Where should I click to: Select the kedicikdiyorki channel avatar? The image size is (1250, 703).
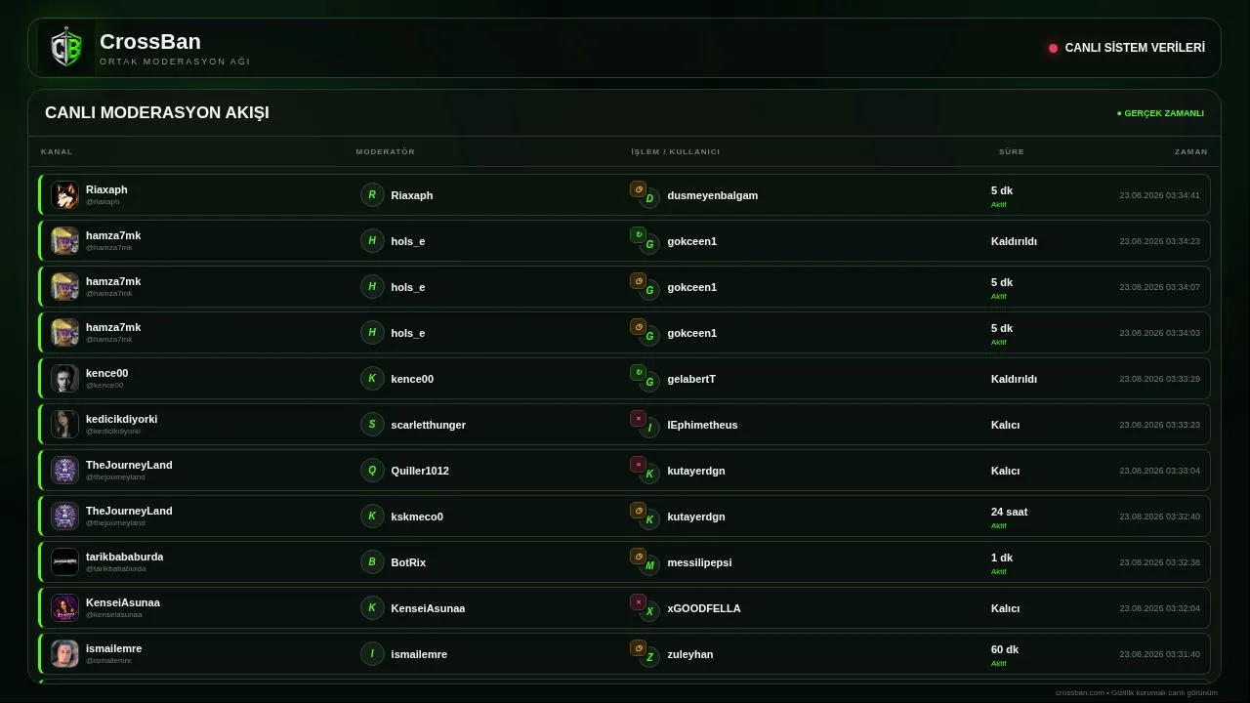(x=64, y=425)
